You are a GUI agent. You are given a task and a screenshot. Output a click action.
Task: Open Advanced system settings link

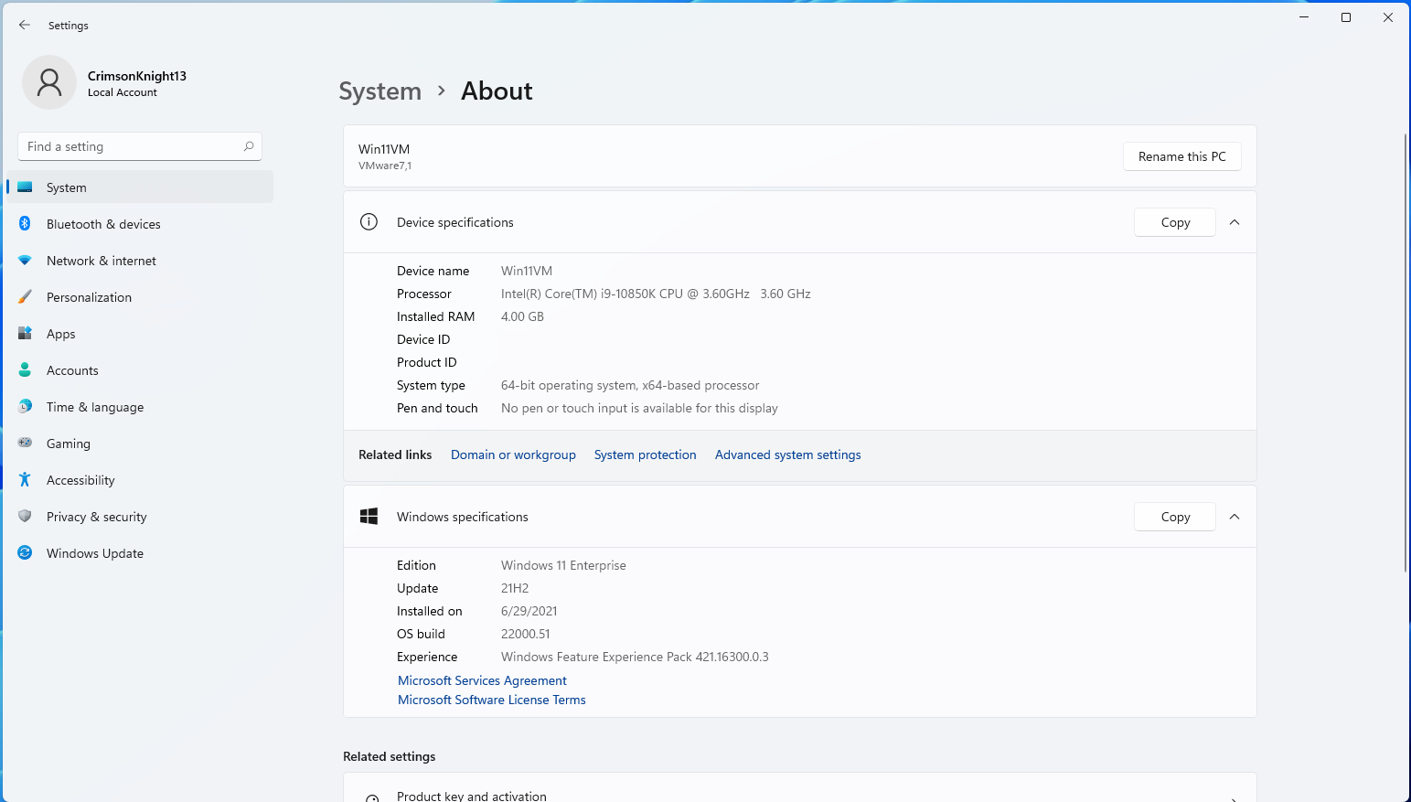[x=787, y=454]
